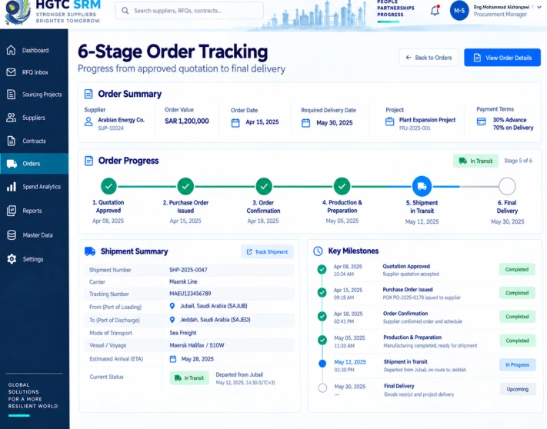Navigate to Suppliers menu item
Image resolution: width=547 pixels, height=429 pixels.
click(34, 118)
